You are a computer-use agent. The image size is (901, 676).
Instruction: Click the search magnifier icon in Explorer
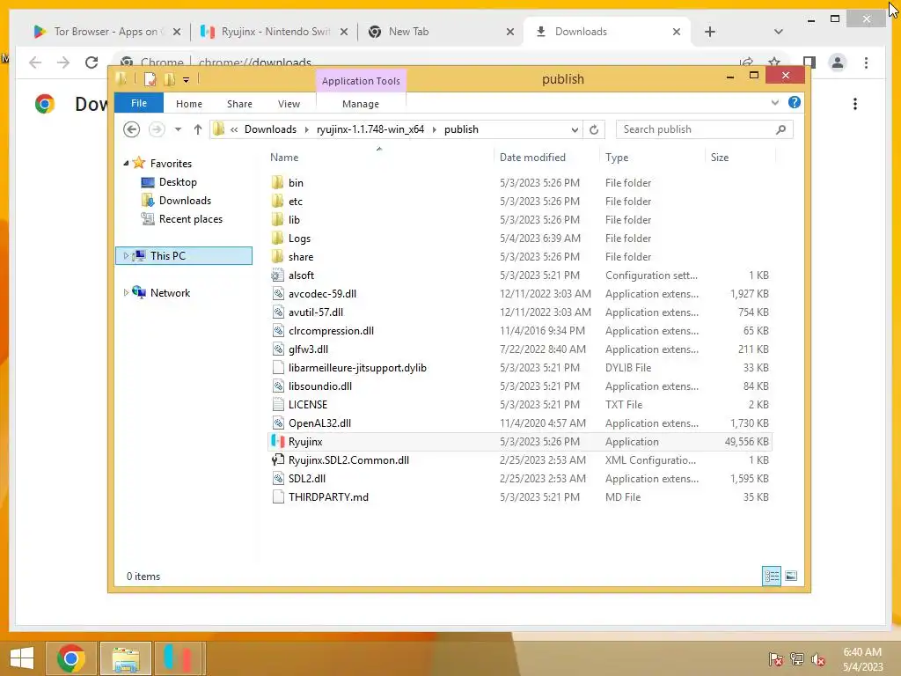(780, 129)
